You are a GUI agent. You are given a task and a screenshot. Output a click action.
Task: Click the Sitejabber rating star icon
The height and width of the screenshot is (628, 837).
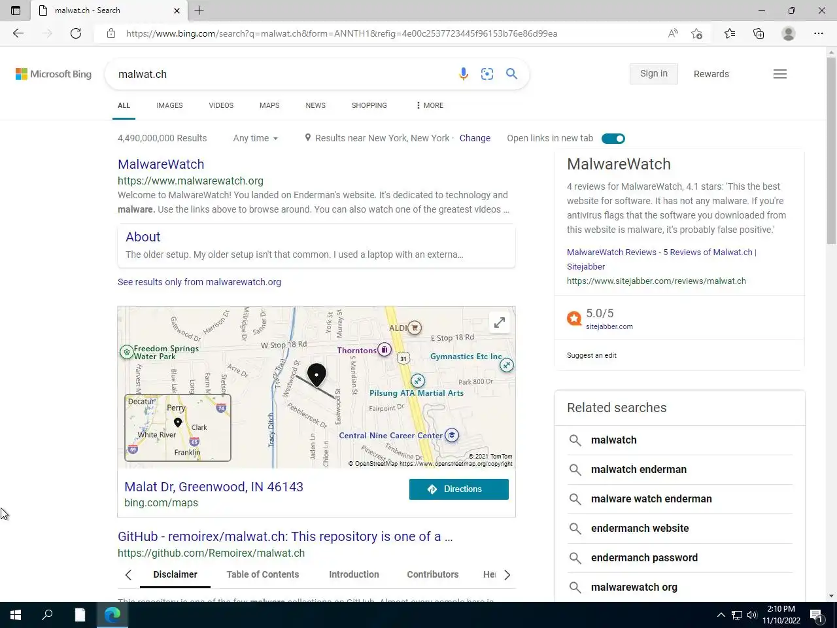(x=574, y=319)
